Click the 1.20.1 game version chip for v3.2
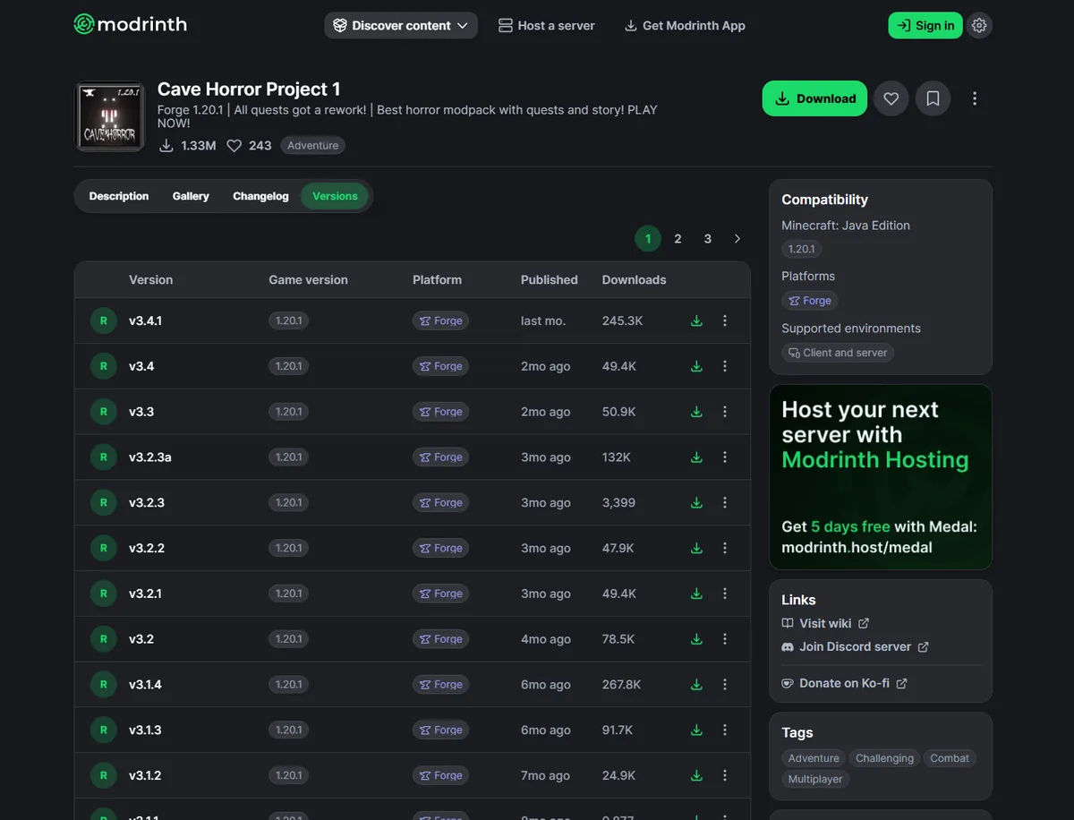 click(288, 639)
